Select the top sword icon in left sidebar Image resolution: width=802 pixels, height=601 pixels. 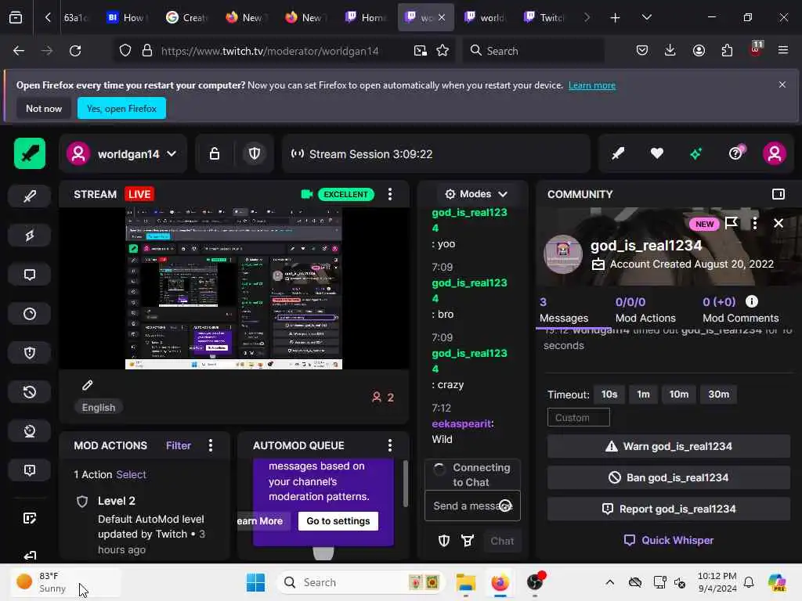point(30,196)
